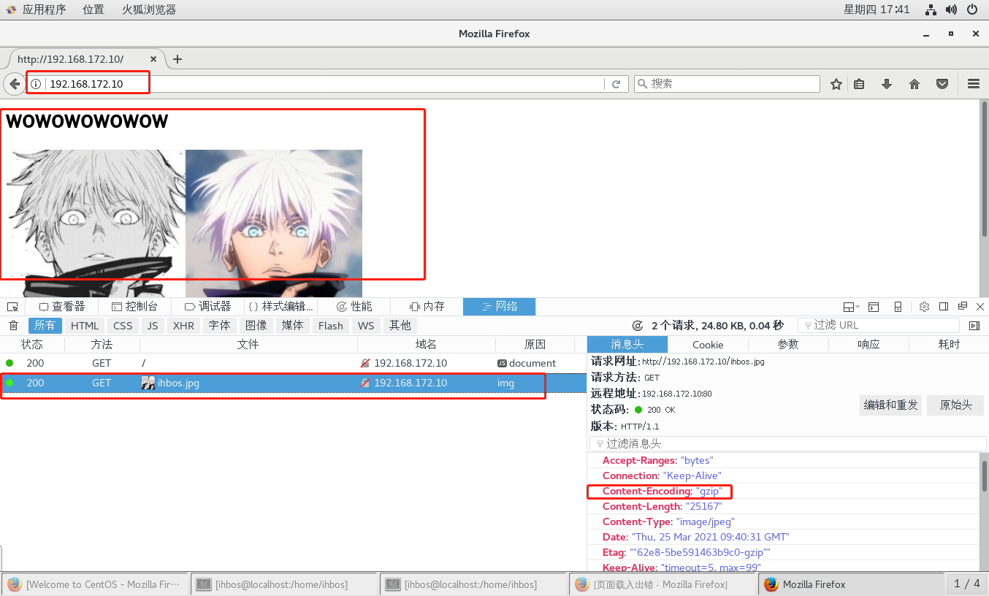This screenshot has height=596, width=989.
Task: Click the site info icon in address bar
Action: pos(36,84)
